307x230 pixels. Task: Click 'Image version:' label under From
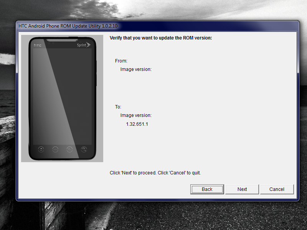point(136,69)
